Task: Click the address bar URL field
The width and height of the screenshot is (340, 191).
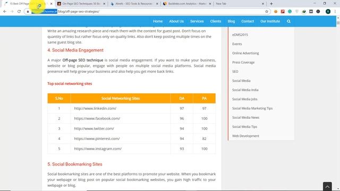Action: [148, 12]
